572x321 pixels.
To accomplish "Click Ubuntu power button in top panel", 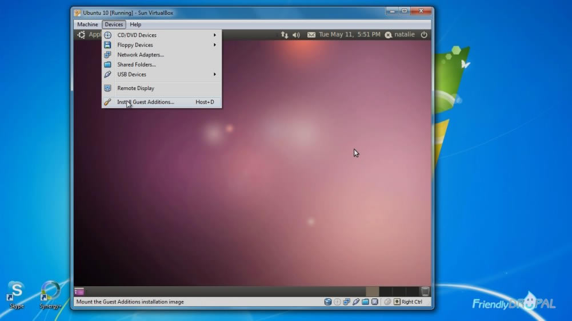I will 424,35.
